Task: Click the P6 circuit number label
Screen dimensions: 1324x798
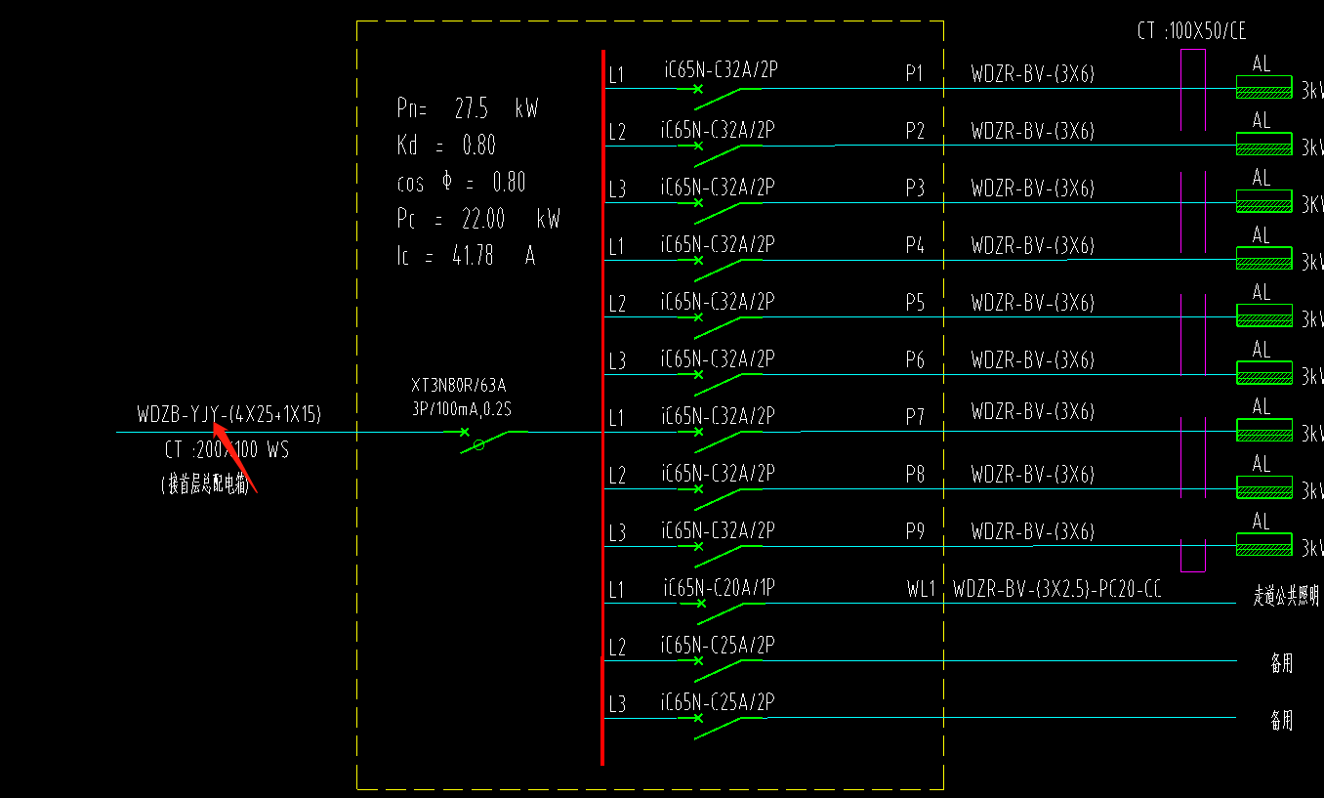Action: click(x=914, y=358)
